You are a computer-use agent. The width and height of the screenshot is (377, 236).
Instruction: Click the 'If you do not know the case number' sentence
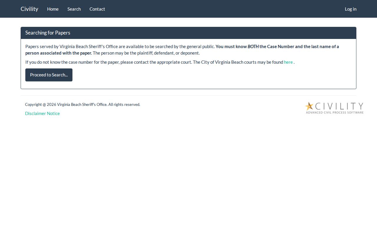(160, 62)
